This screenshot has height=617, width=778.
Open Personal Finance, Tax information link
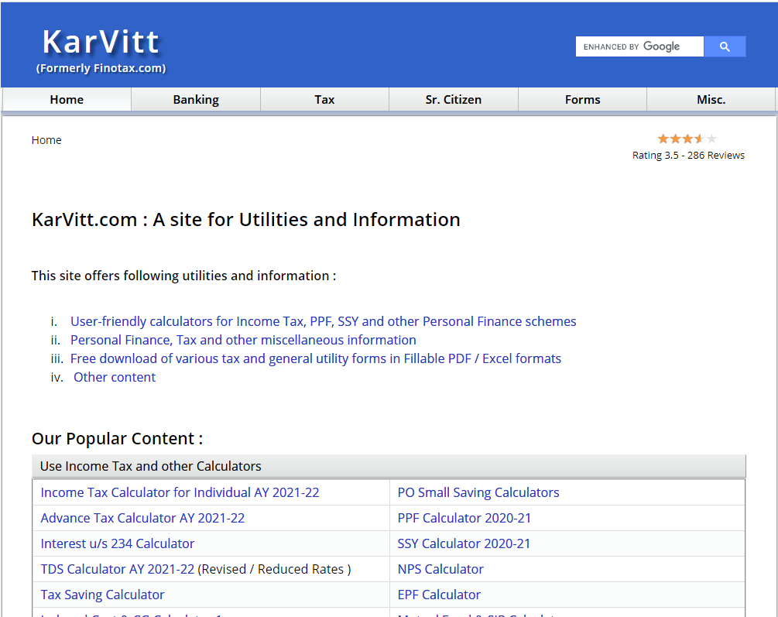point(243,340)
